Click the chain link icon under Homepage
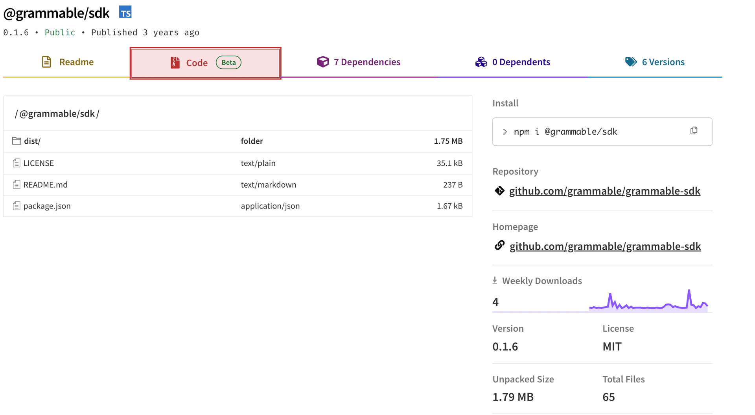 (499, 246)
